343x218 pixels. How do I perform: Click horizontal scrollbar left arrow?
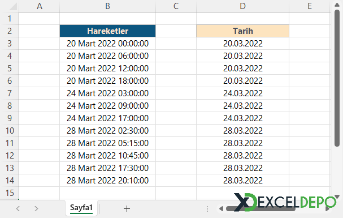(221, 208)
